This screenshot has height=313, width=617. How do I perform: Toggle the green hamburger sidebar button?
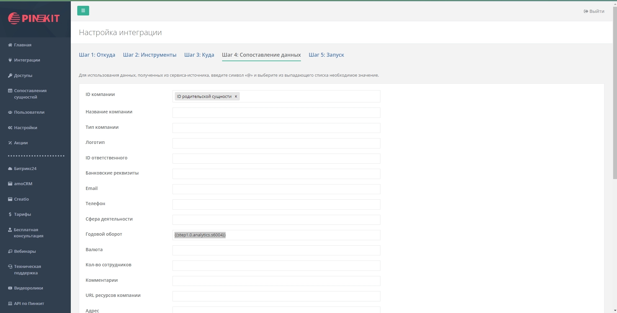coord(83,11)
